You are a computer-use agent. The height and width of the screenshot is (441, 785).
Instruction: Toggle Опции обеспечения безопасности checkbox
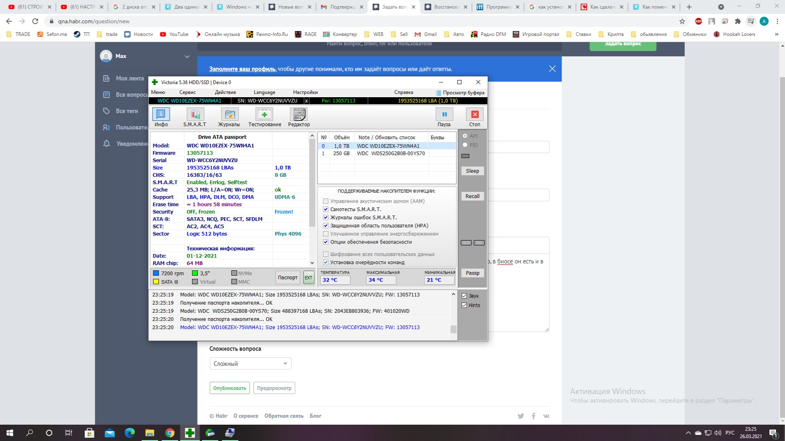pos(326,242)
